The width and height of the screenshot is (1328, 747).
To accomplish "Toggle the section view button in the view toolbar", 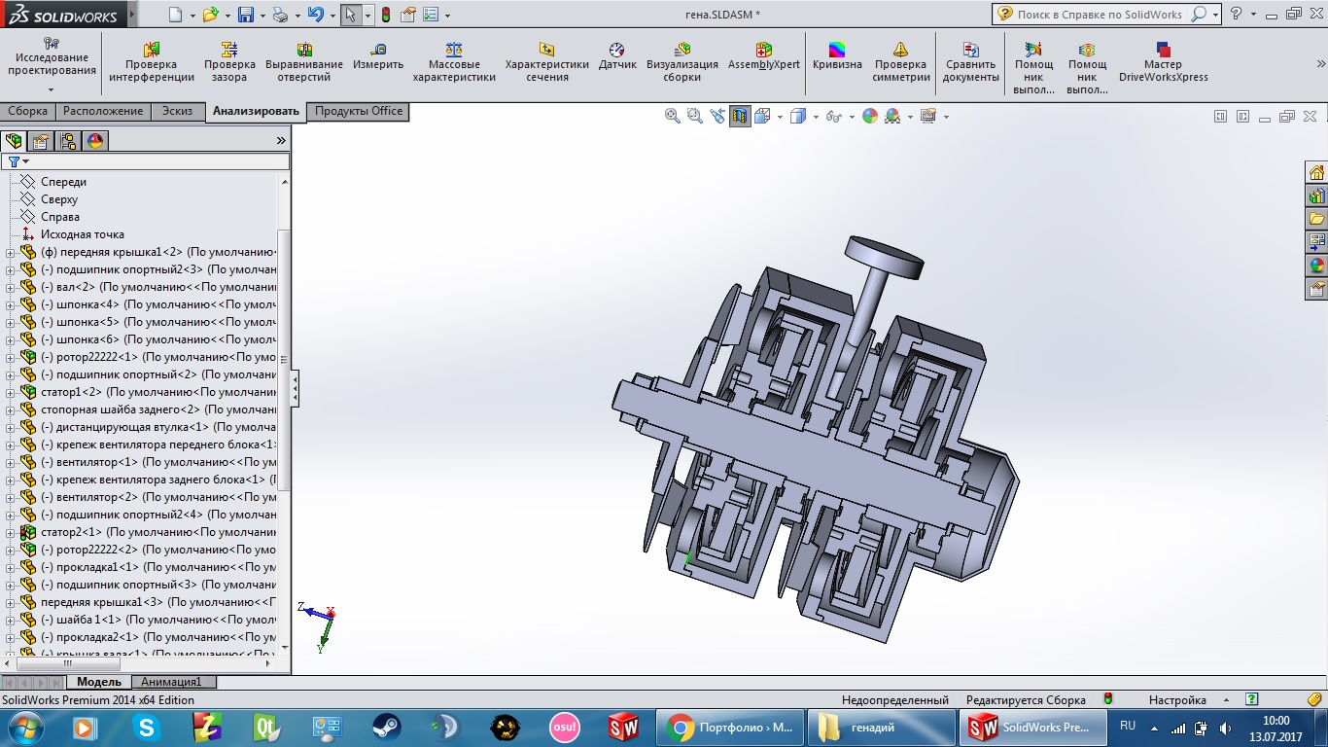I will tap(741, 117).
